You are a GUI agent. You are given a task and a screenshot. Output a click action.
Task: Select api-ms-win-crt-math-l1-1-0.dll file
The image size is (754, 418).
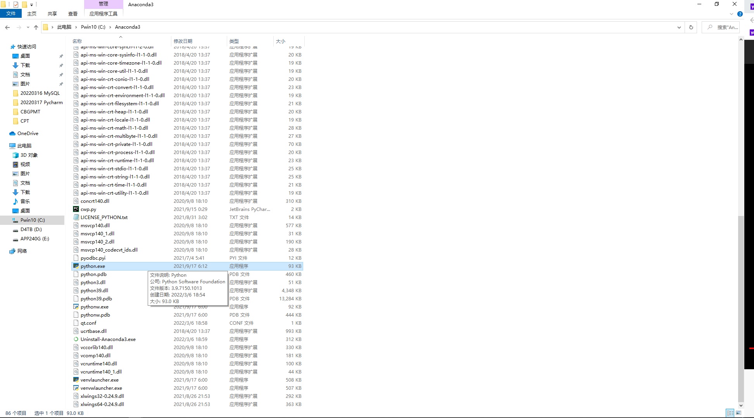tap(114, 128)
